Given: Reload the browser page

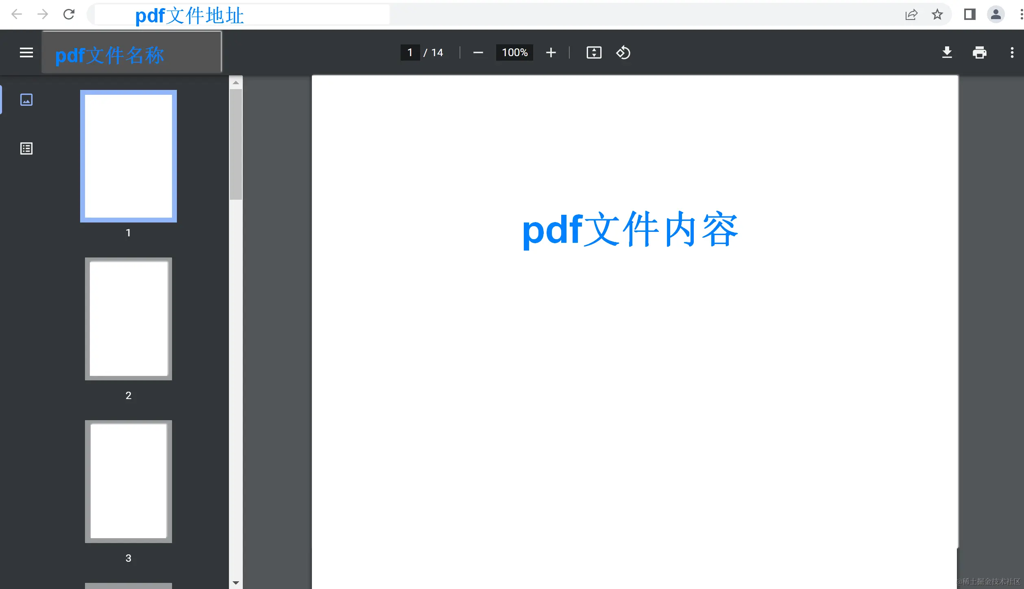Looking at the screenshot, I should (69, 15).
